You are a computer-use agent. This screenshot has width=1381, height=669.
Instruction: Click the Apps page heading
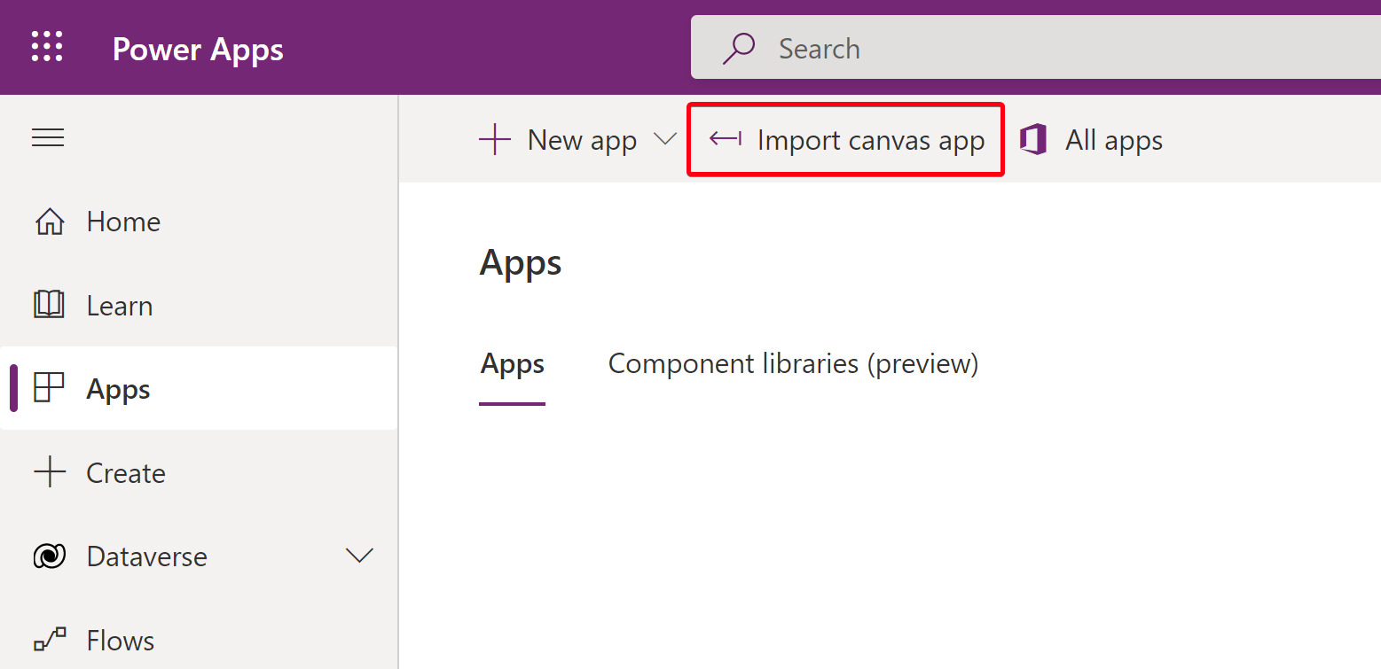(521, 263)
